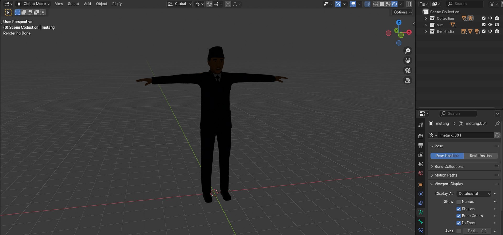
Task: Toggle the viewport overlays icon
Action: [353, 4]
